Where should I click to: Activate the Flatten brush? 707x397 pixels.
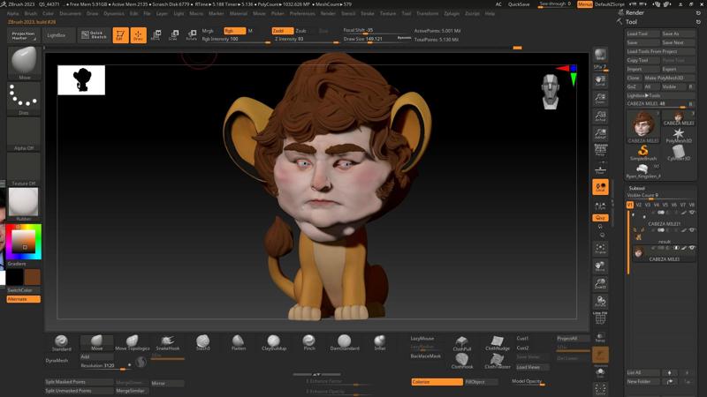point(239,341)
